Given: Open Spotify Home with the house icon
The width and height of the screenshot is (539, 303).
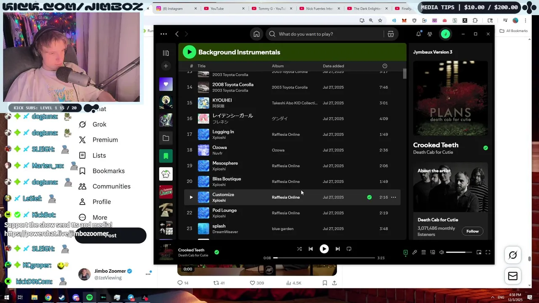Looking at the screenshot, I should click(256, 34).
